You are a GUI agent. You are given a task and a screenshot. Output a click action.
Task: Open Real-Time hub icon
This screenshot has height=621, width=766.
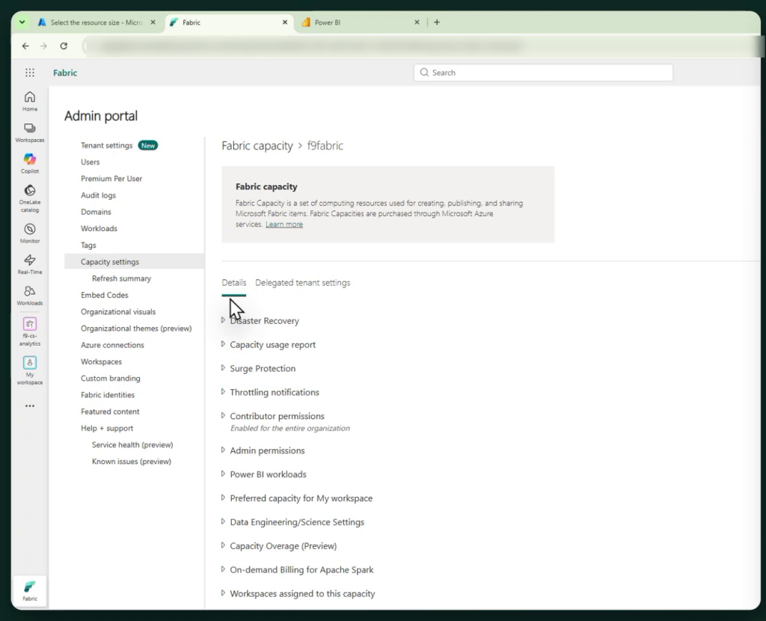coord(30,264)
